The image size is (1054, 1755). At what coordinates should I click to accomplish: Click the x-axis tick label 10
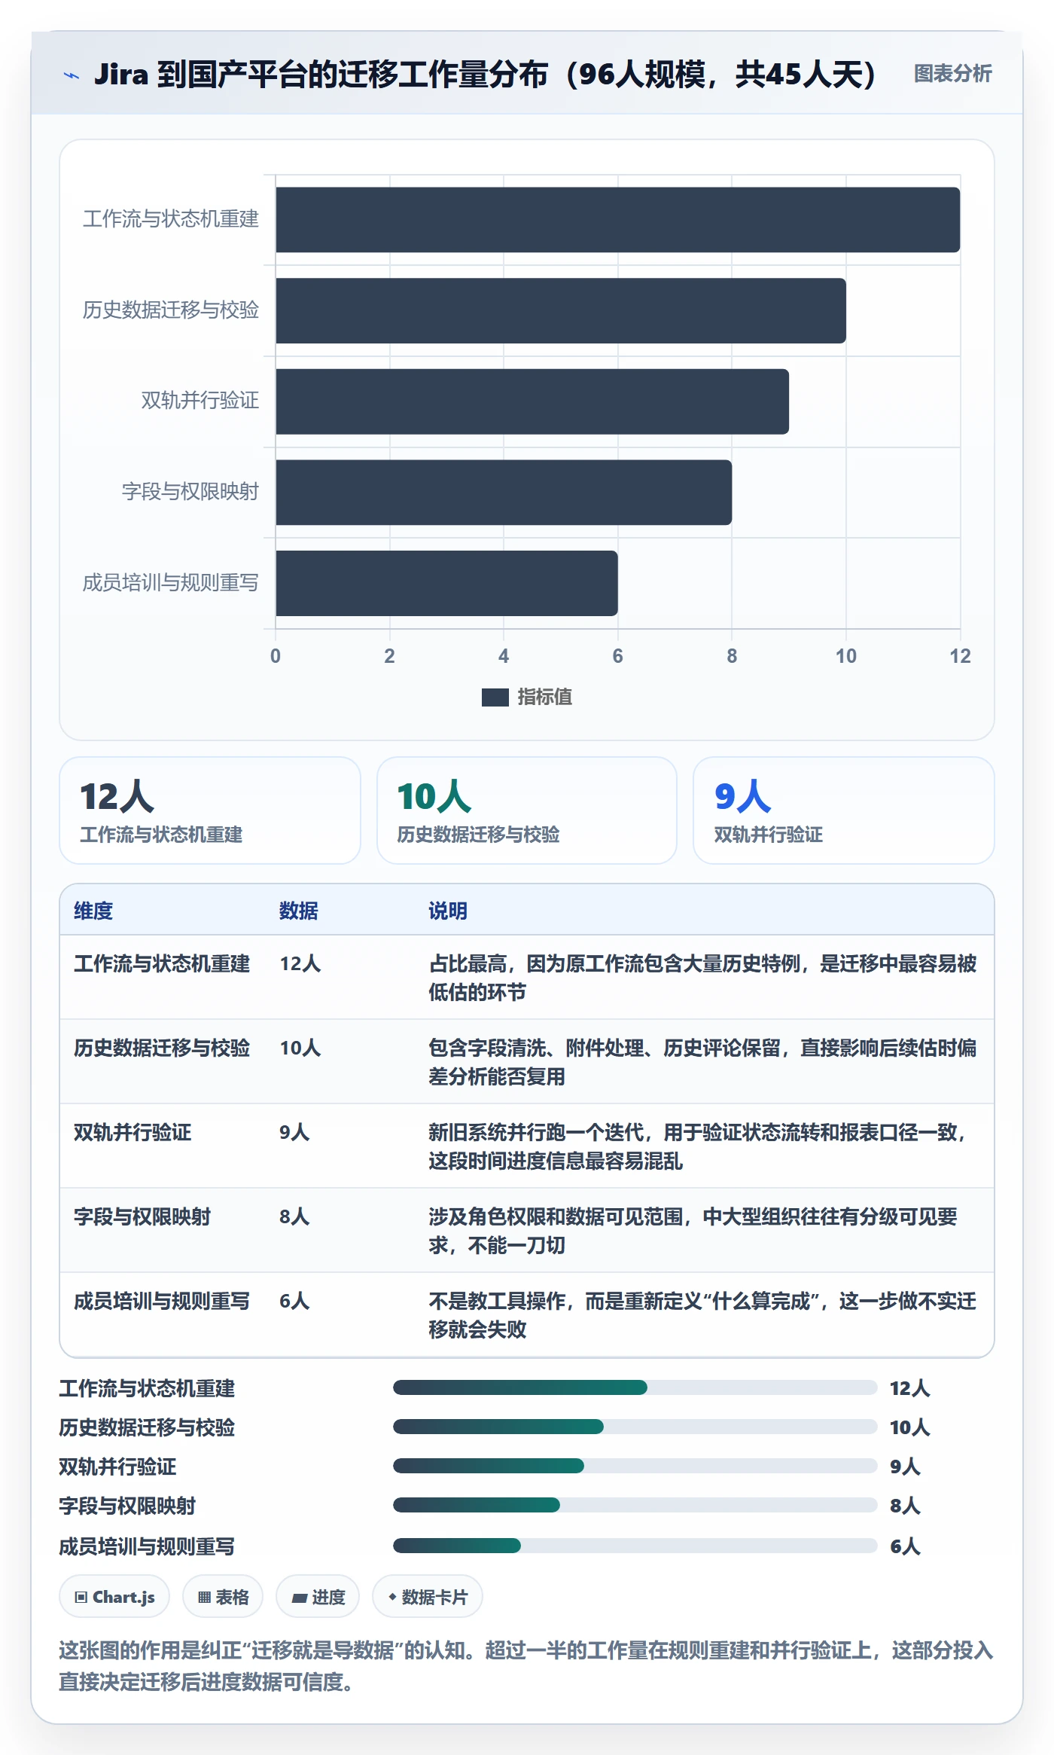[x=846, y=656]
